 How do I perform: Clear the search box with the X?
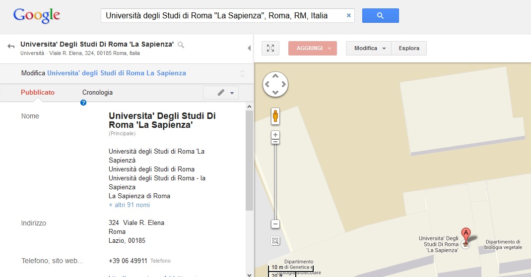point(348,15)
